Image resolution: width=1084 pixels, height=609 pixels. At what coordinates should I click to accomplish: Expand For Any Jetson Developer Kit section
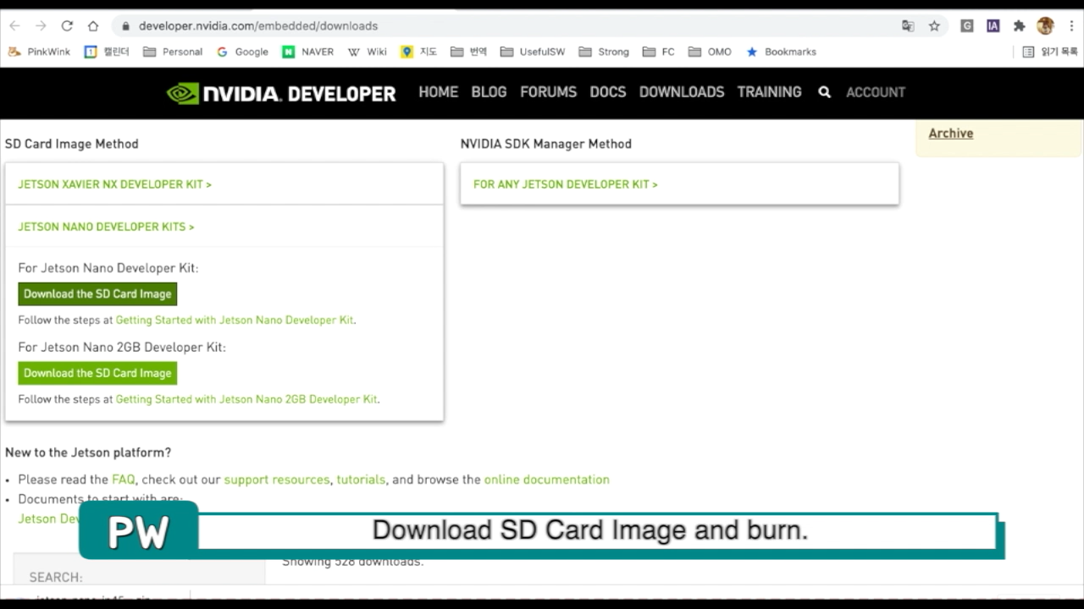click(x=565, y=184)
